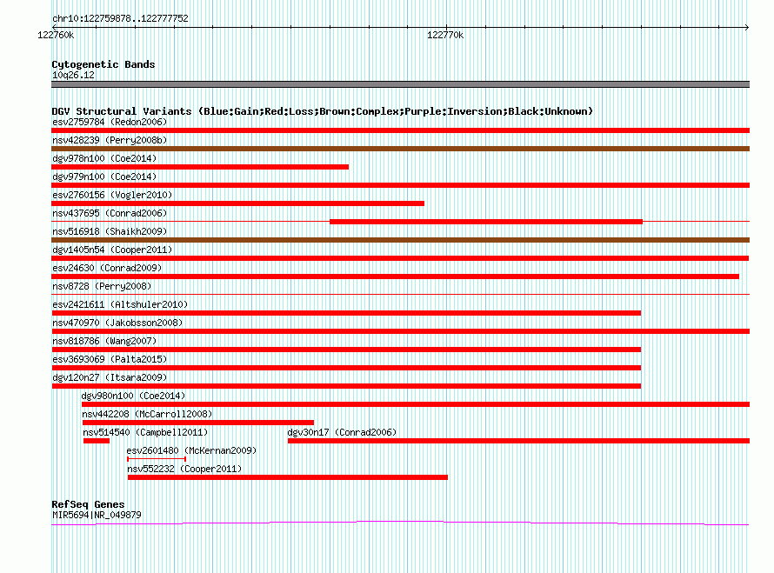Select the nsv442208 (McCarroll2008) label
Screen dimensions: 774x573
click(147, 414)
